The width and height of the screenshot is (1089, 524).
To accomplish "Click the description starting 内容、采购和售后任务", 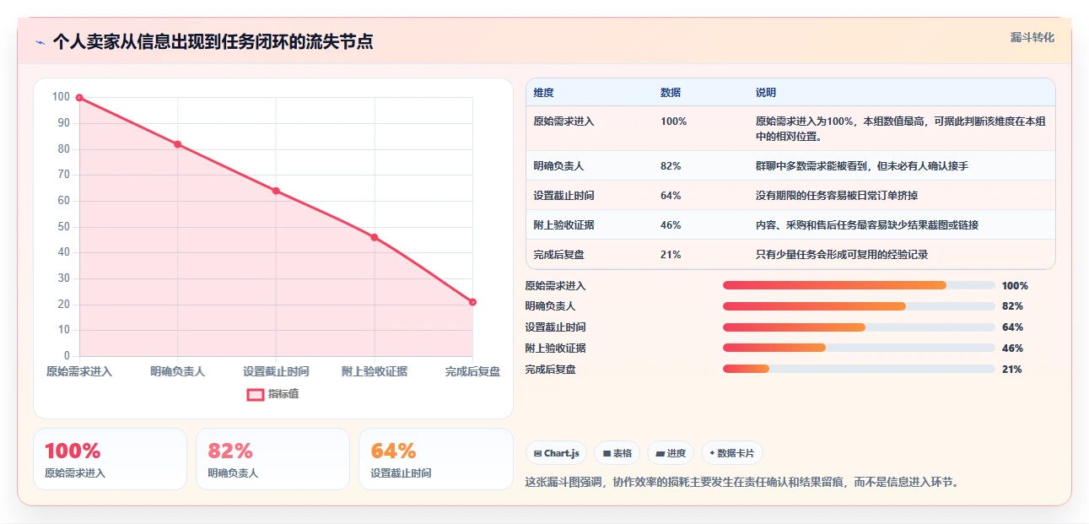I will point(867,225).
